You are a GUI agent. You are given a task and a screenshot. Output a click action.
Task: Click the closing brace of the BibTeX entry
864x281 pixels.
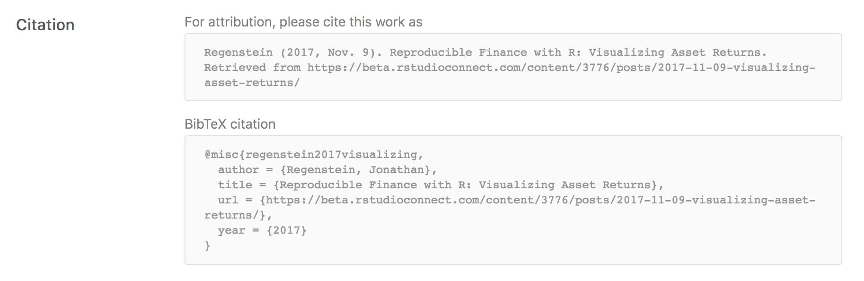pyautogui.click(x=207, y=246)
